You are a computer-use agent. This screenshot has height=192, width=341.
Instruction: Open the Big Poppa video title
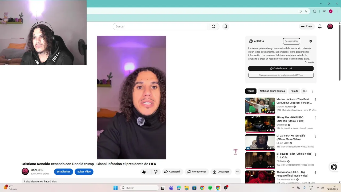(x=292, y=174)
